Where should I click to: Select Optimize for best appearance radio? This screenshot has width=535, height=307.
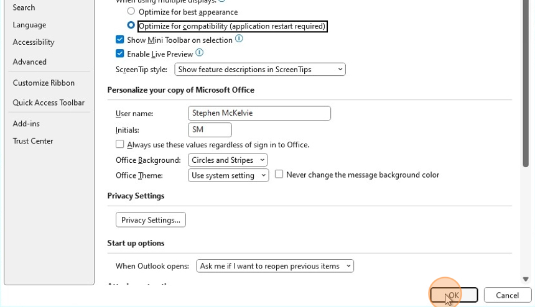click(131, 12)
